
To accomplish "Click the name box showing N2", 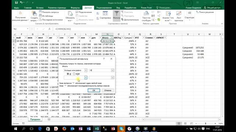I will [x=21, y=29].
